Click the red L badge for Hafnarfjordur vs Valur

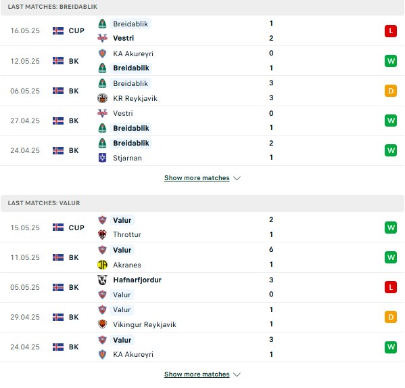coord(391,287)
